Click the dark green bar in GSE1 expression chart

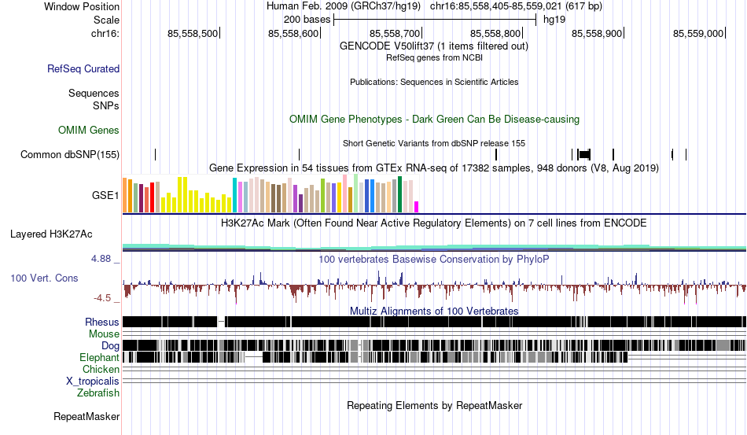click(x=399, y=194)
